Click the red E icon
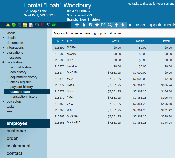The height and width of the screenshot is (158, 175). (42, 25)
